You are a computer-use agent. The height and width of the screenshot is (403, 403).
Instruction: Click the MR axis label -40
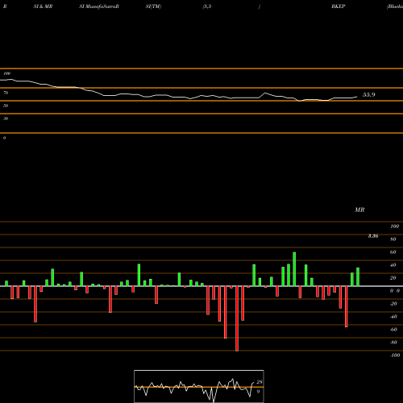tap(393, 317)
